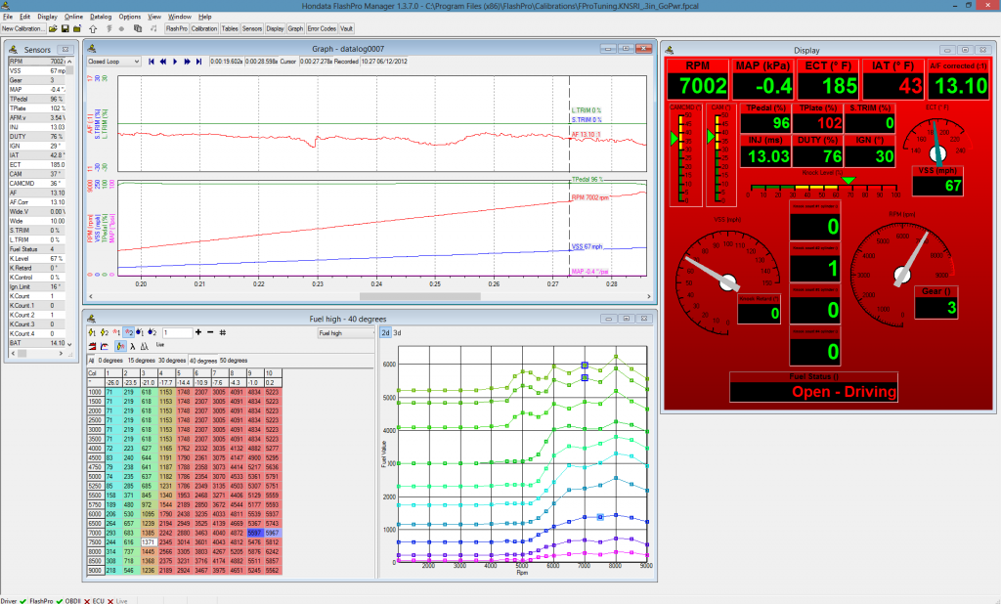Jump to the end of the datalog

198,62
